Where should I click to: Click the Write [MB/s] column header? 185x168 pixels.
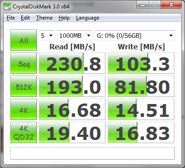click(x=141, y=47)
